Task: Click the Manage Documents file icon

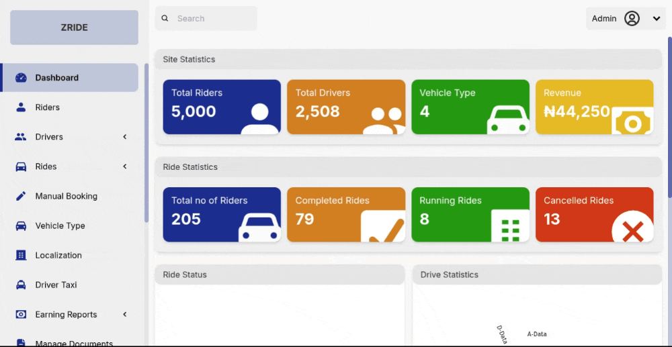Action: (x=21, y=343)
